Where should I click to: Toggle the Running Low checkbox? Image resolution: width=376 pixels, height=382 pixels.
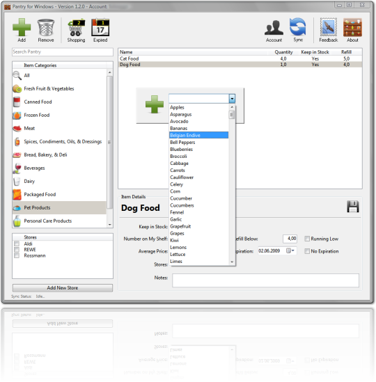tap(307, 239)
